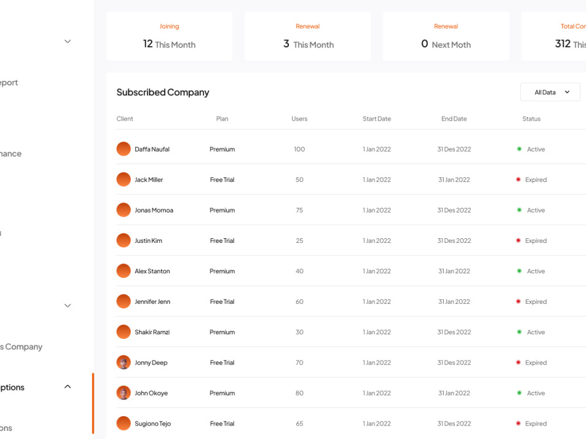The height and width of the screenshot is (439, 586).
Task: Click Sugiono Tejo's orange avatar
Action: pos(123,423)
